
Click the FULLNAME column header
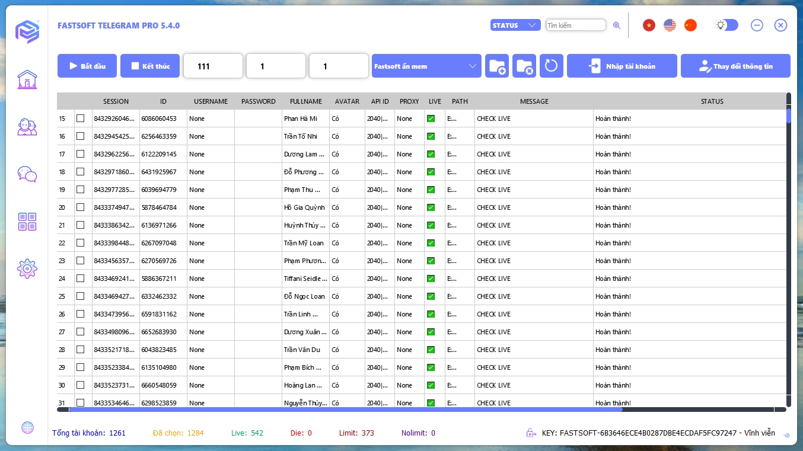[306, 101]
